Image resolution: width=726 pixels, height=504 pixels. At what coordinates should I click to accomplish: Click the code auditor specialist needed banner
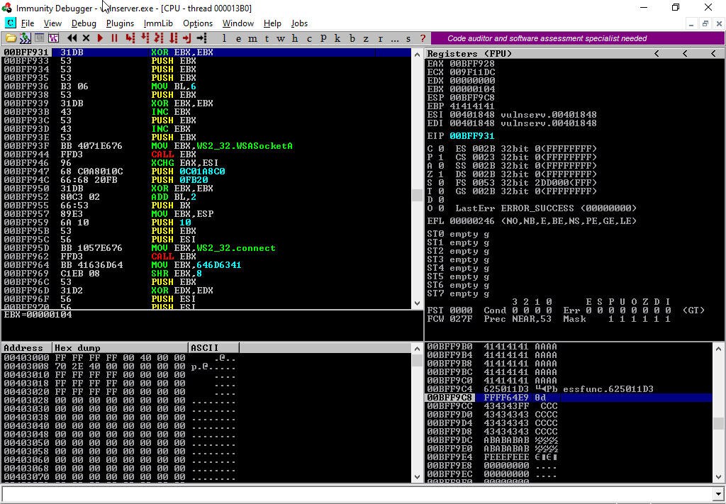547,38
